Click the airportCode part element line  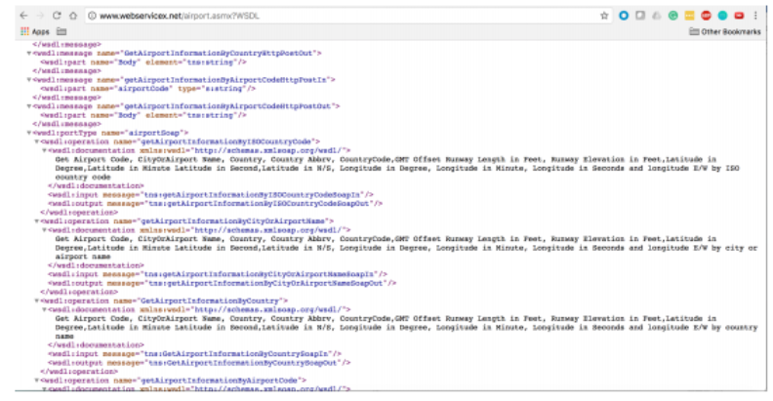point(148,89)
